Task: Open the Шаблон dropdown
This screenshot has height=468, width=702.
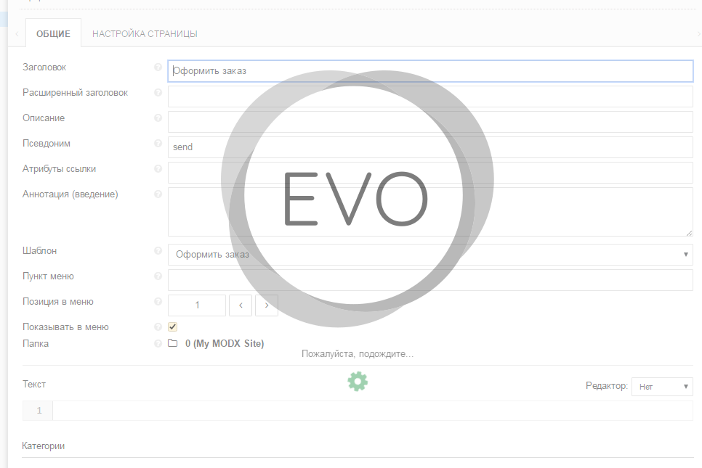Action: [x=430, y=255]
